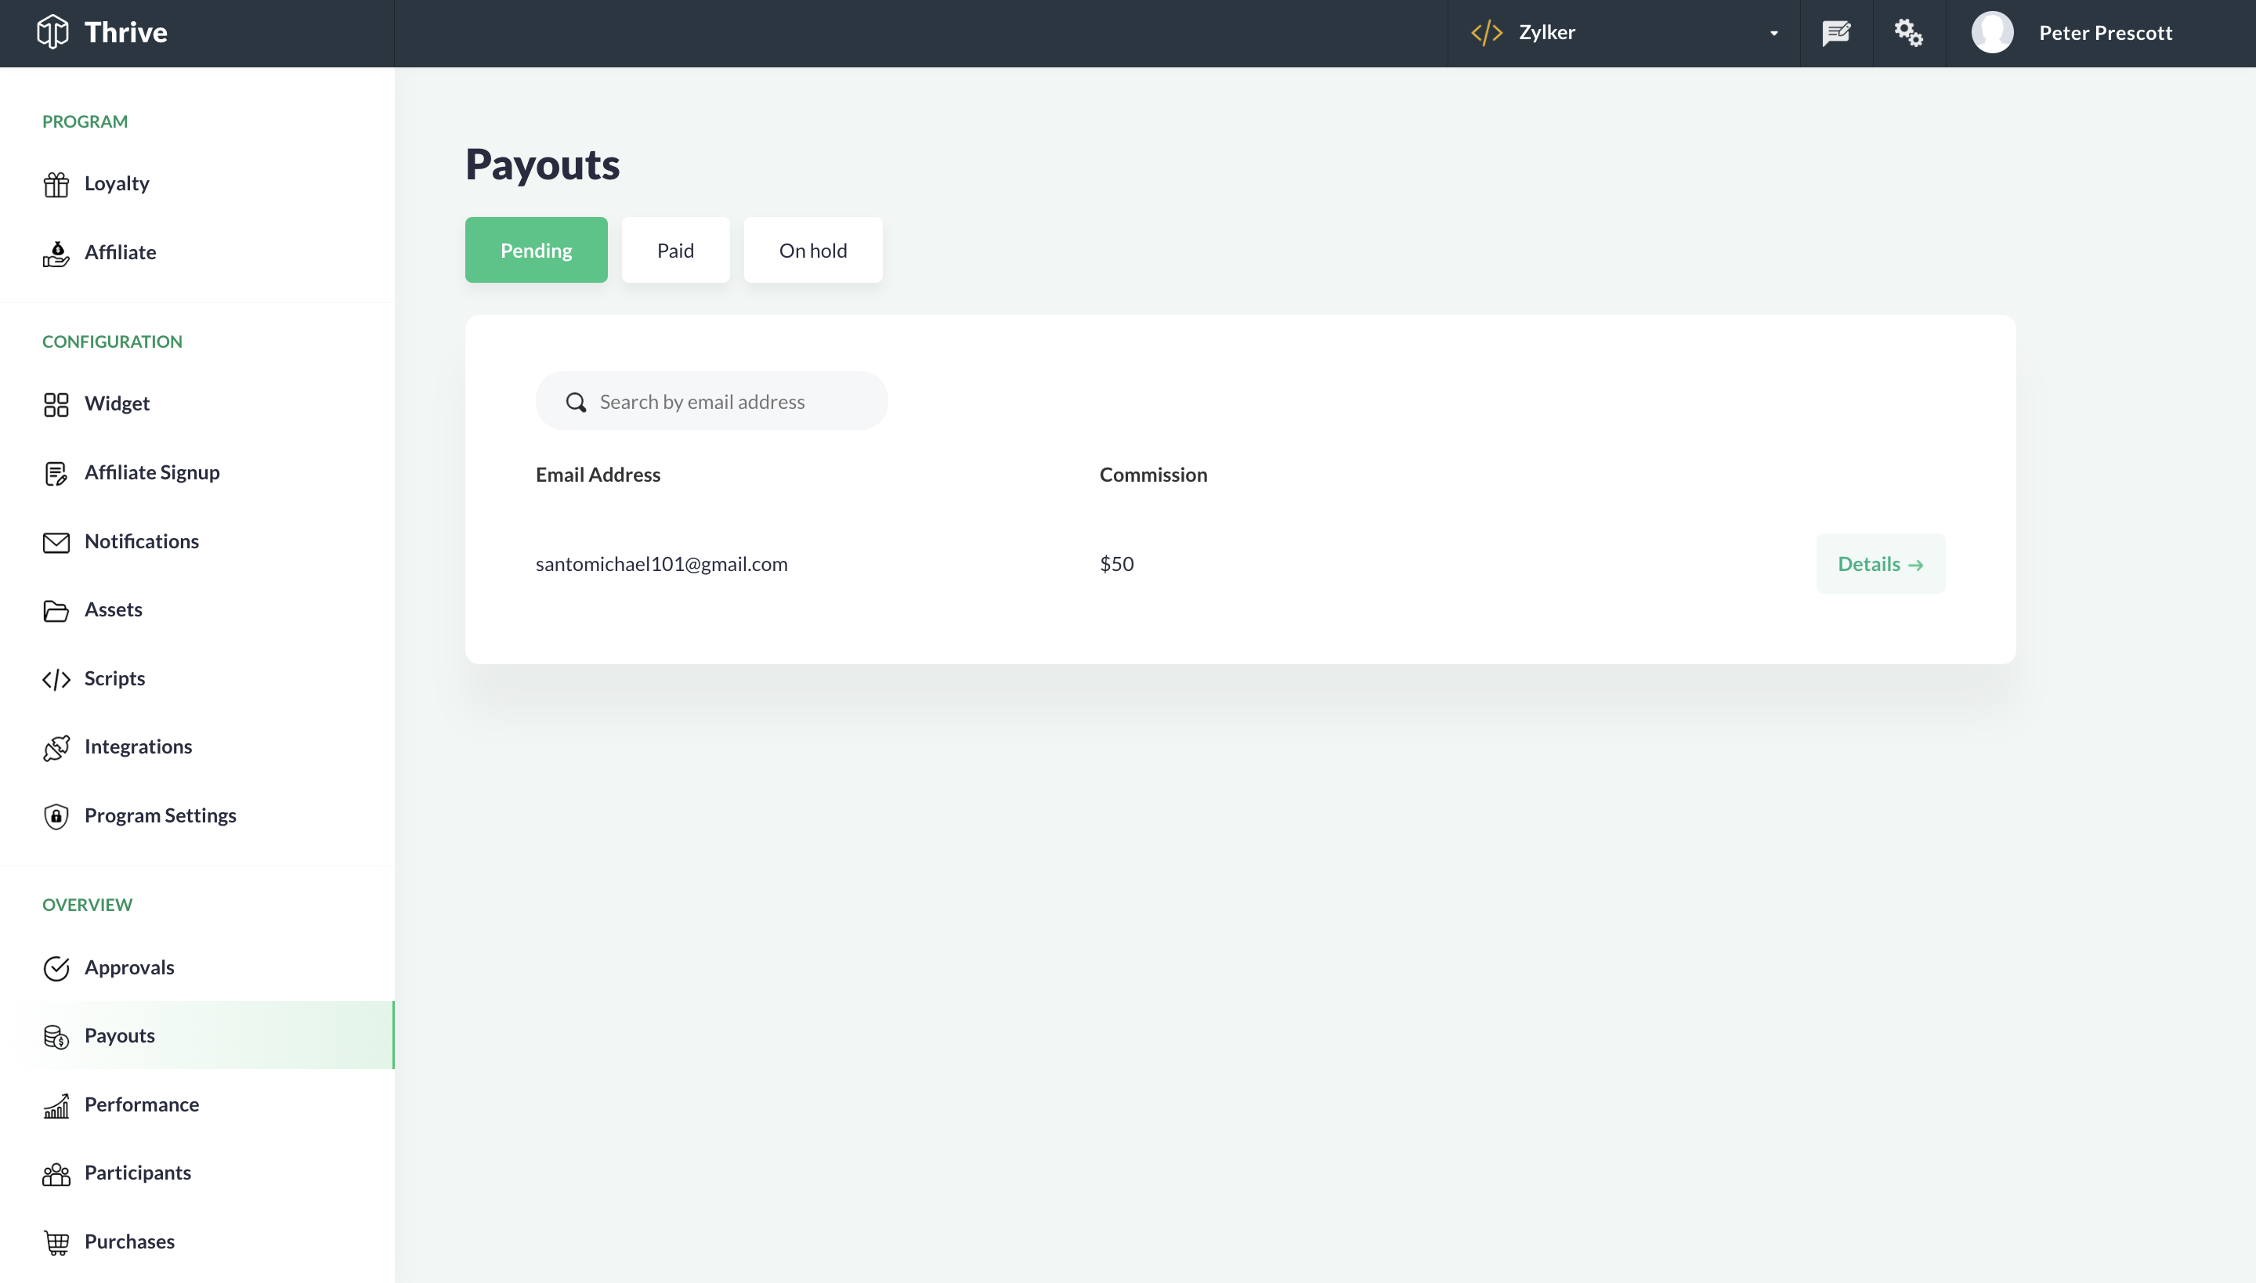Switch to the On hold tab

point(812,251)
